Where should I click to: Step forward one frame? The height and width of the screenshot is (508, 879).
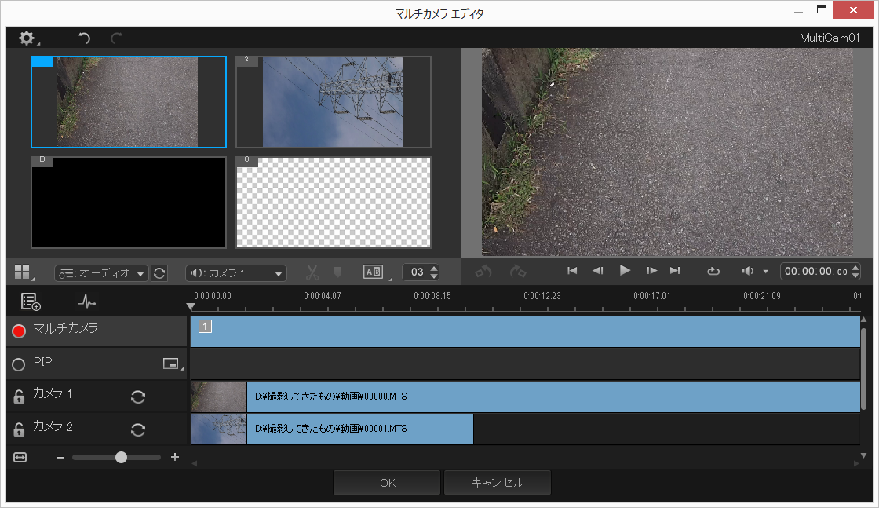pos(651,271)
